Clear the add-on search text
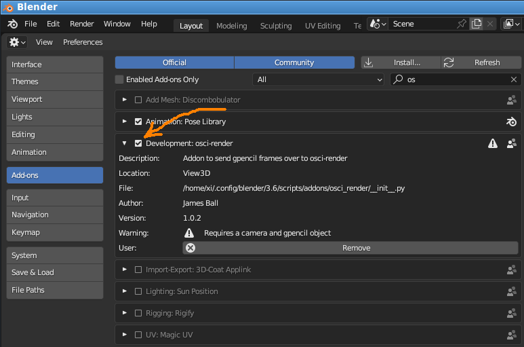Screen dimensions: 524x347 click(x=514, y=79)
